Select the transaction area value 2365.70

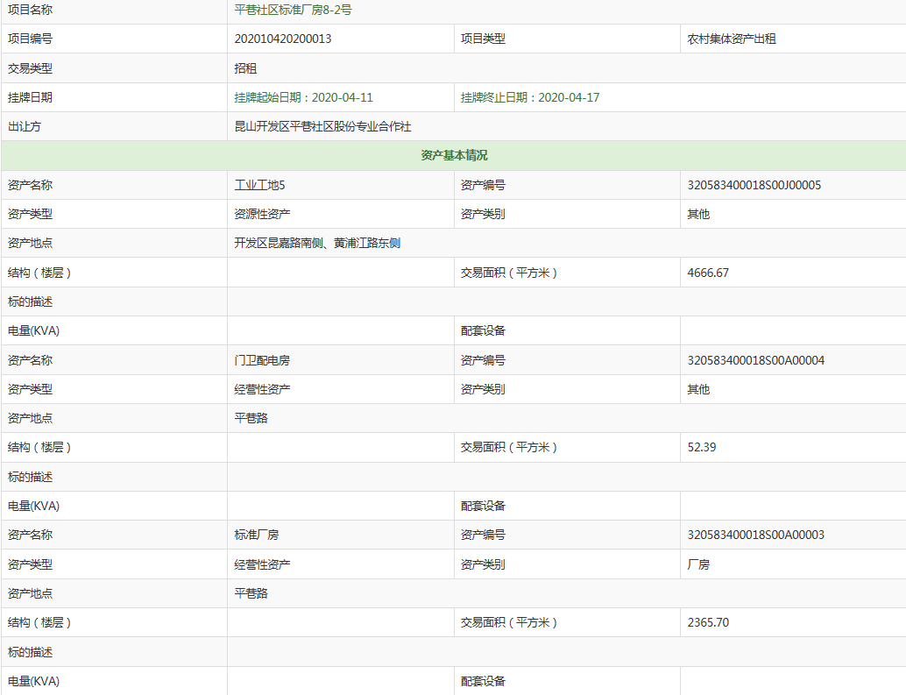(x=708, y=622)
